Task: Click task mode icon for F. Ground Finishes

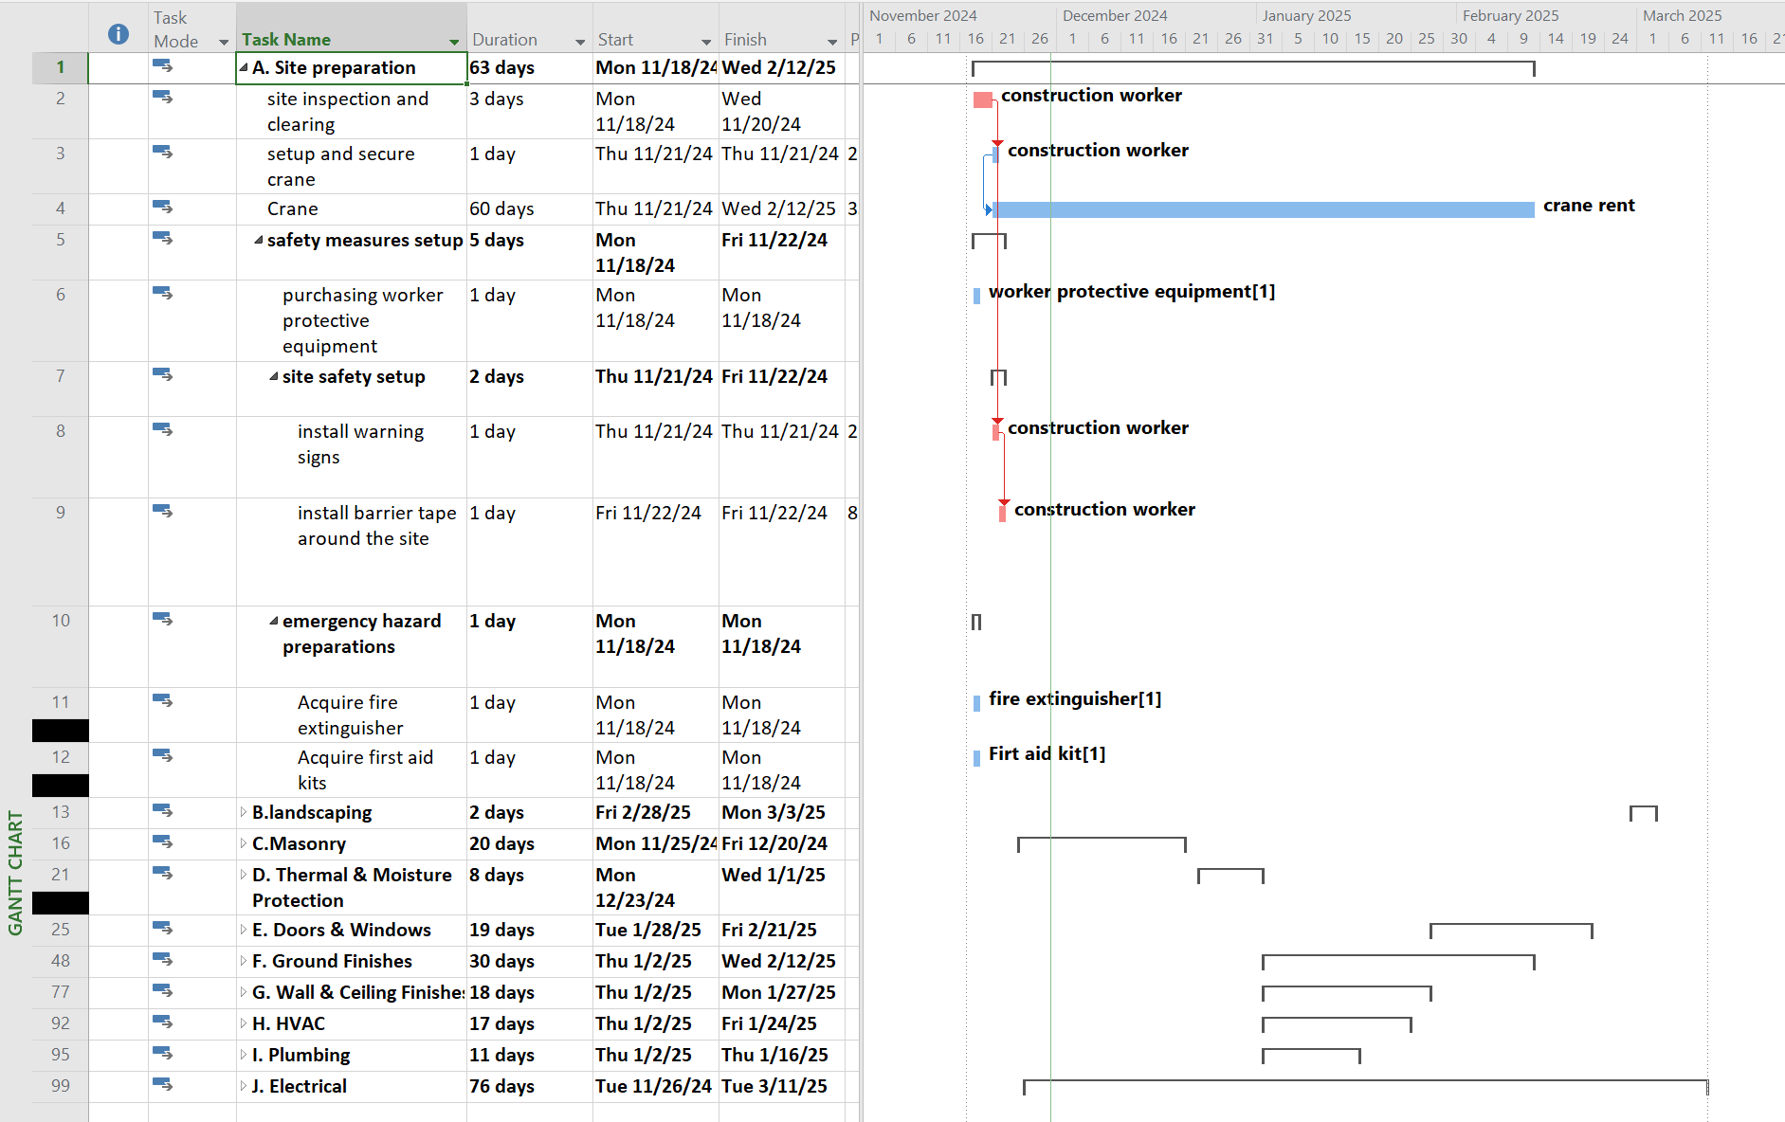Action: pos(163,959)
